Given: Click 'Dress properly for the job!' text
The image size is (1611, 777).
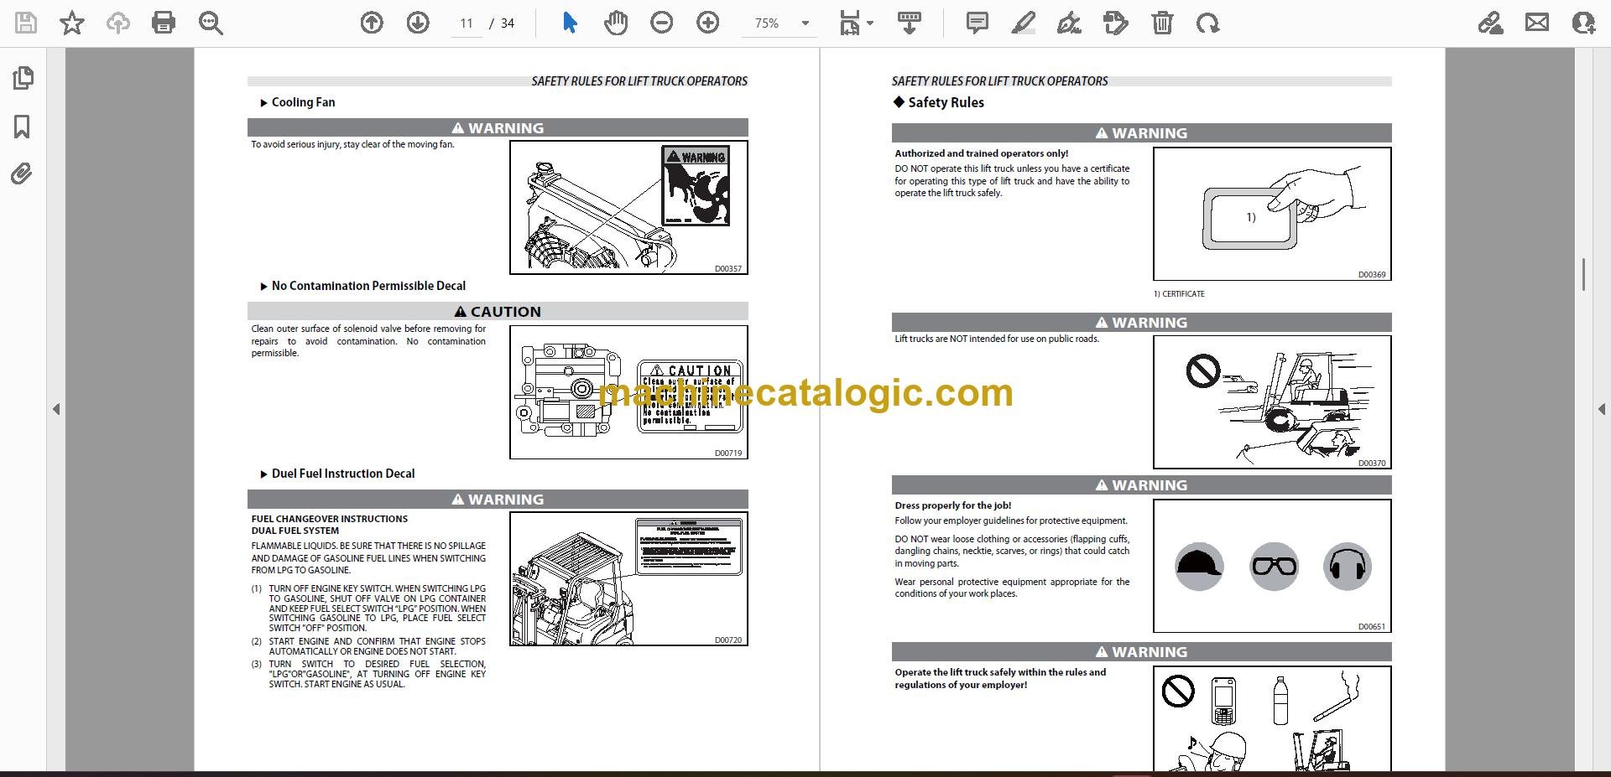Looking at the screenshot, I should click(952, 505).
